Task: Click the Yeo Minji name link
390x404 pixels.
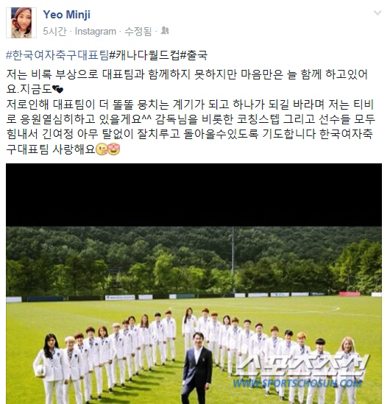Action: (67, 15)
